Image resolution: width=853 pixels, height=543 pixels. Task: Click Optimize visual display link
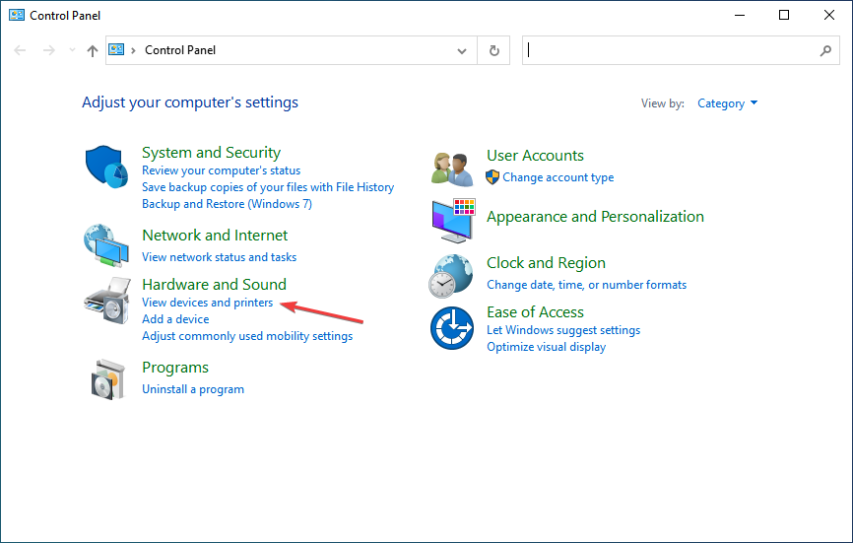pos(547,347)
